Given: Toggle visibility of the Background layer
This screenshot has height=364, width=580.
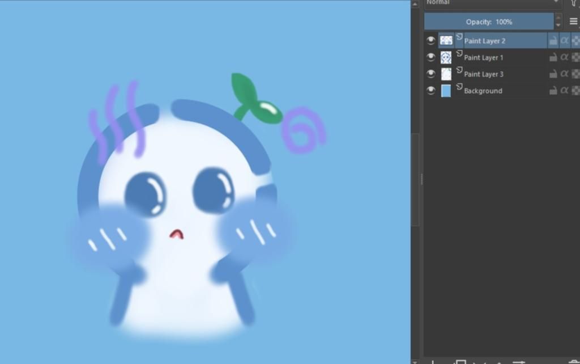Looking at the screenshot, I should tap(430, 90).
